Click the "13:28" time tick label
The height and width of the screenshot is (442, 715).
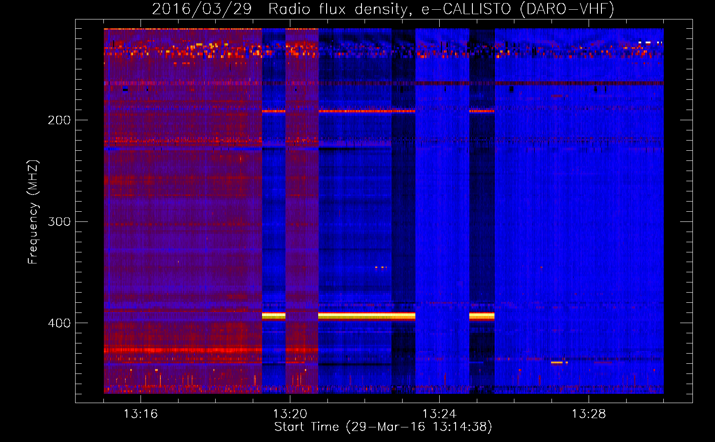click(589, 414)
